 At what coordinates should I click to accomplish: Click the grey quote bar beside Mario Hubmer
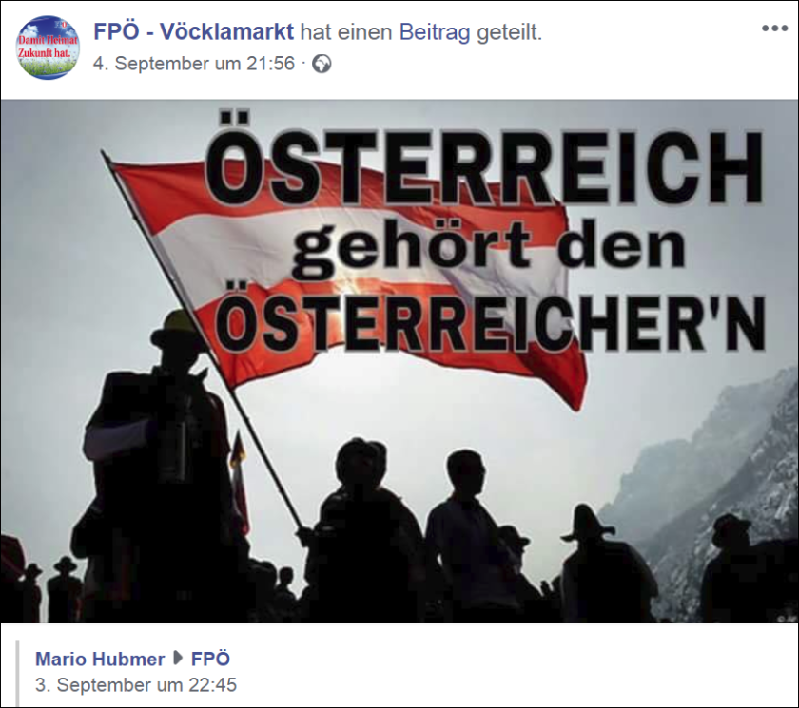click(18, 673)
